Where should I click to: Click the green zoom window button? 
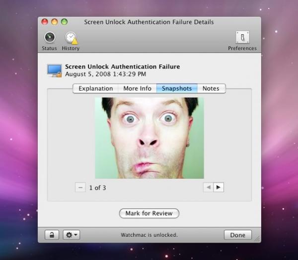click(64, 22)
